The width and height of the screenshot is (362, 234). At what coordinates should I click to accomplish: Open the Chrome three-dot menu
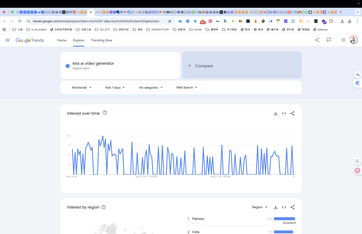click(357, 21)
